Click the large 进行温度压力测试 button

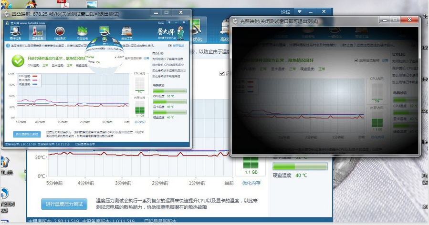tap(64, 204)
